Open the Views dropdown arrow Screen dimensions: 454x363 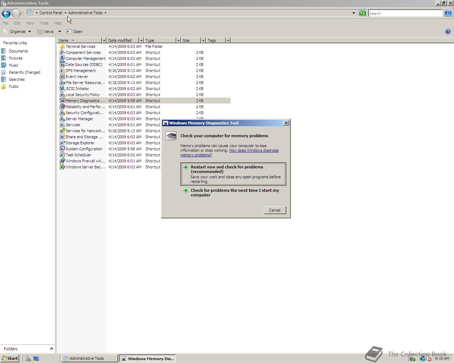(x=60, y=32)
